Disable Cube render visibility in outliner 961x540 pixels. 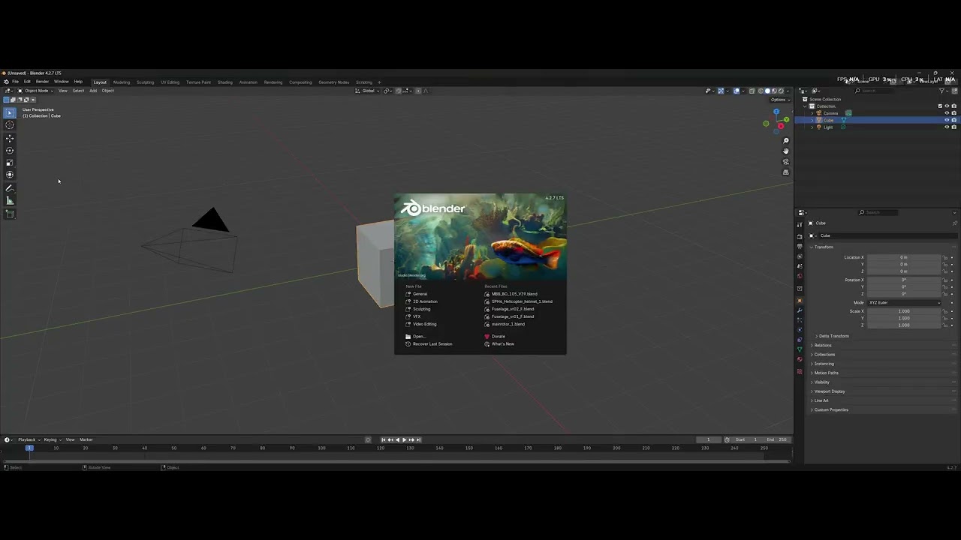click(954, 120)
